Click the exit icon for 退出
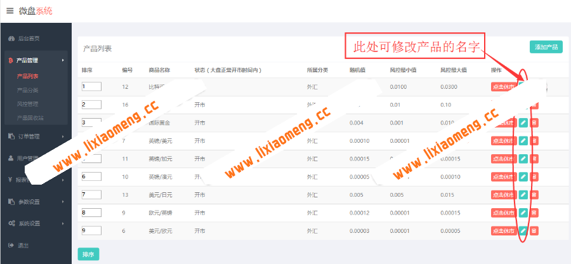The height and width of the screenshot is (264, 571). pos(11,246)
